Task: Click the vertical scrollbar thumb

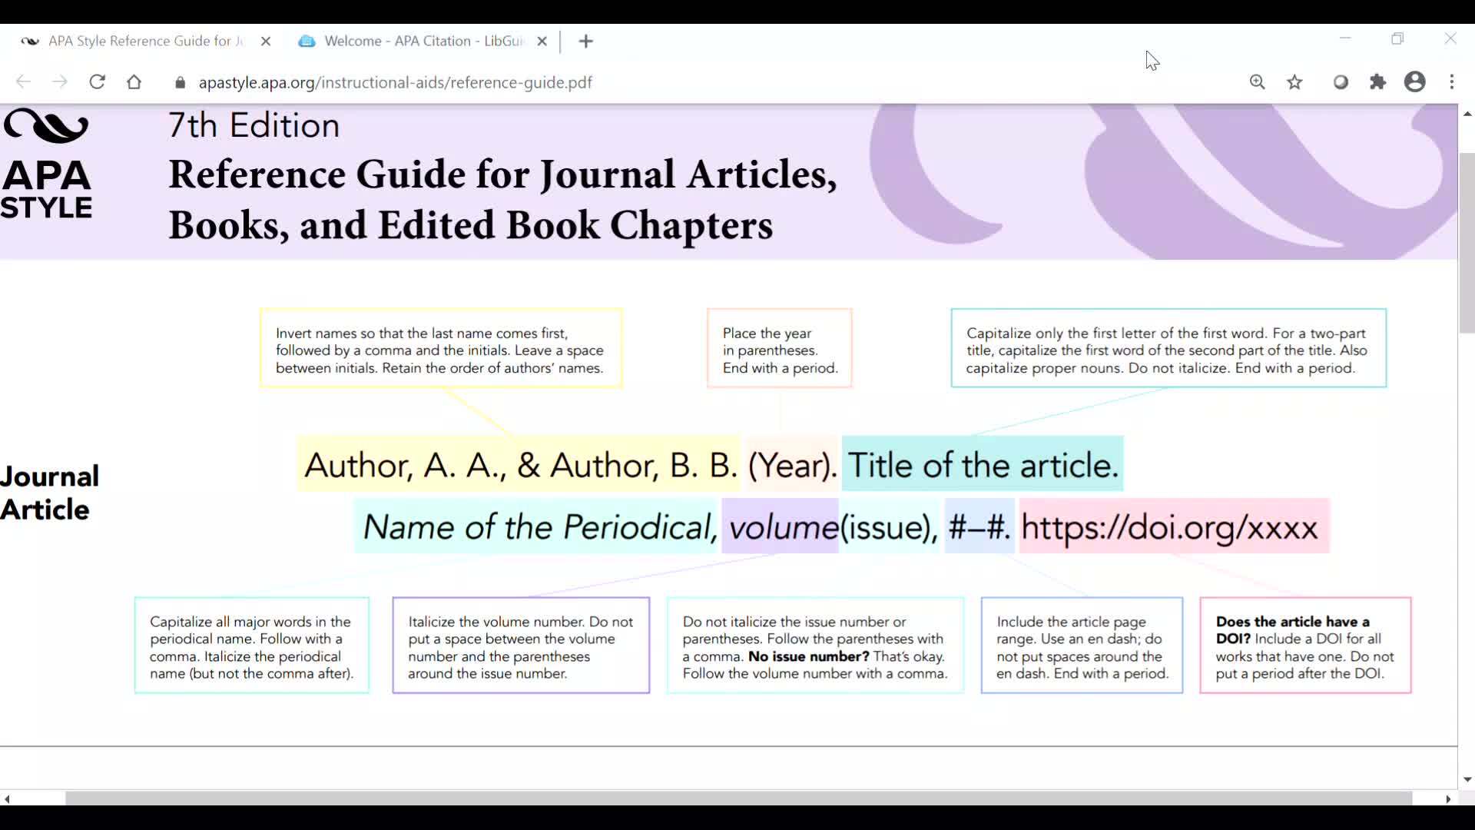Action: pyautogui.click(x=1467, y=243)
